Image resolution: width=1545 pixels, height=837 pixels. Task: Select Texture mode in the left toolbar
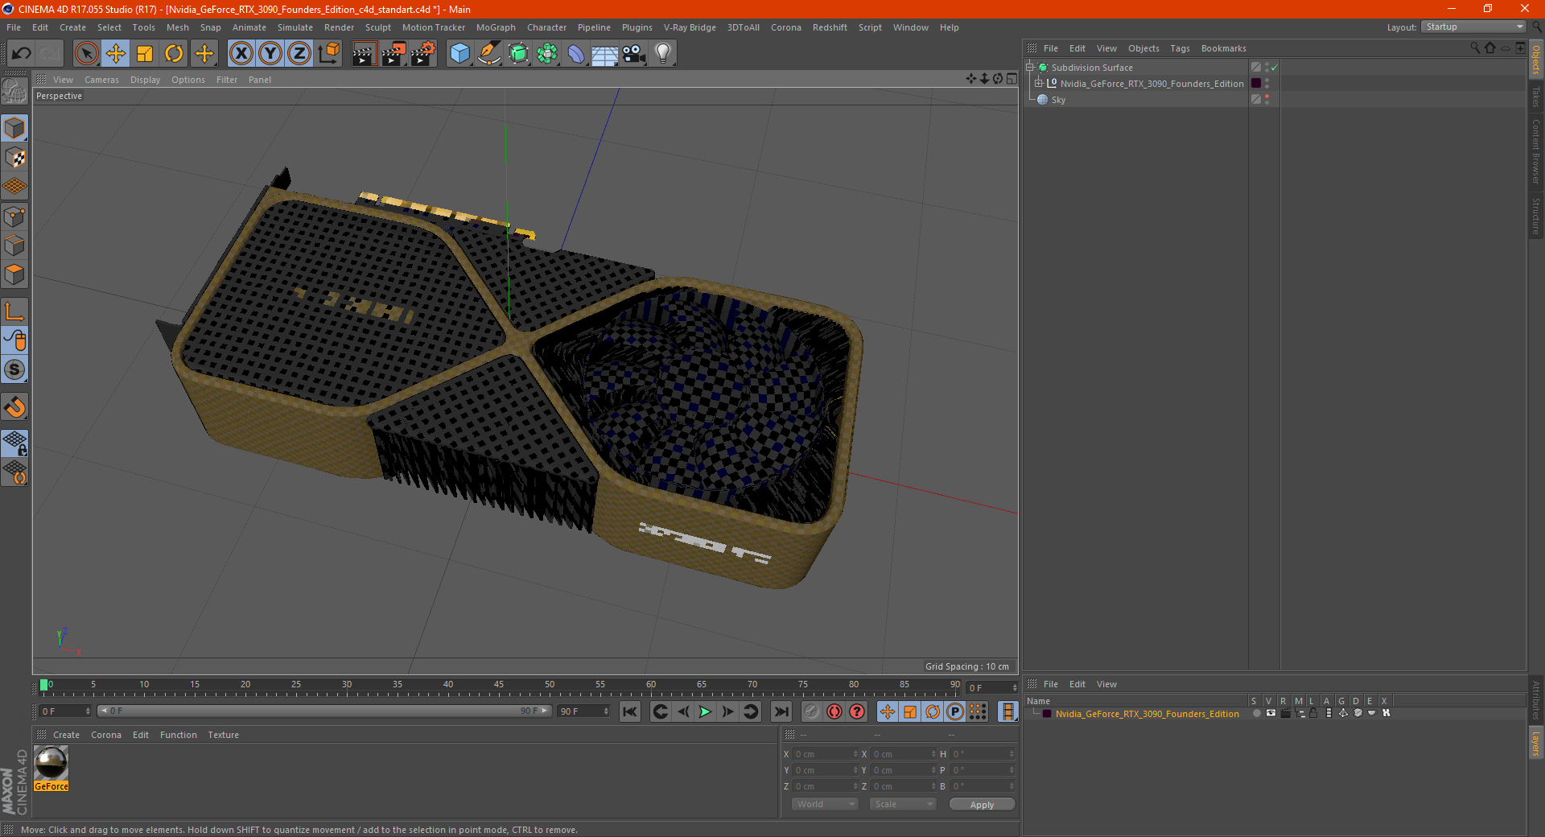tap(15, 158)
